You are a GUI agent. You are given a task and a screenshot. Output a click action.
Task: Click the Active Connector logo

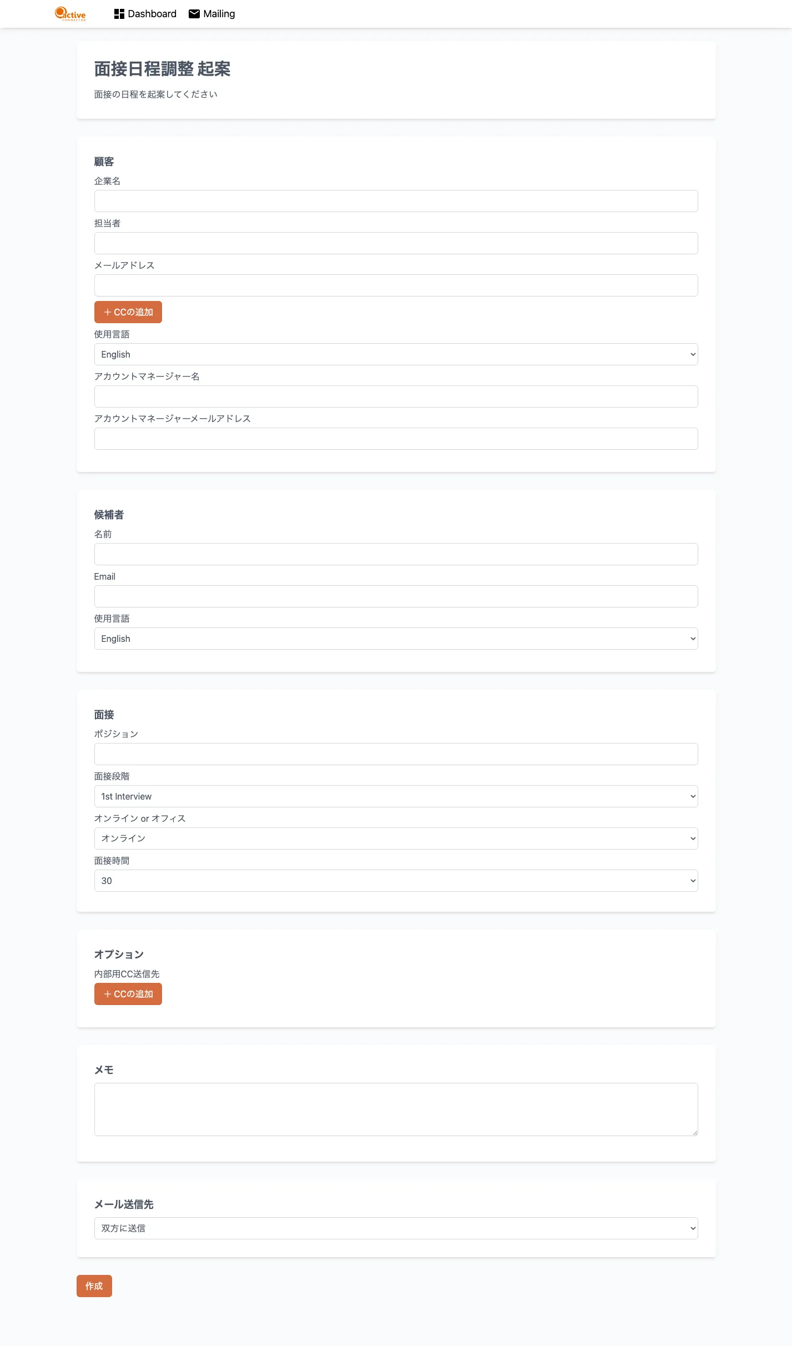(x=70, y=14)
